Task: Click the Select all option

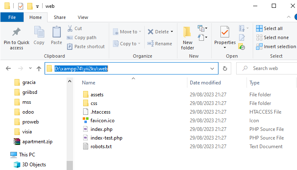Action: [269, 28]
